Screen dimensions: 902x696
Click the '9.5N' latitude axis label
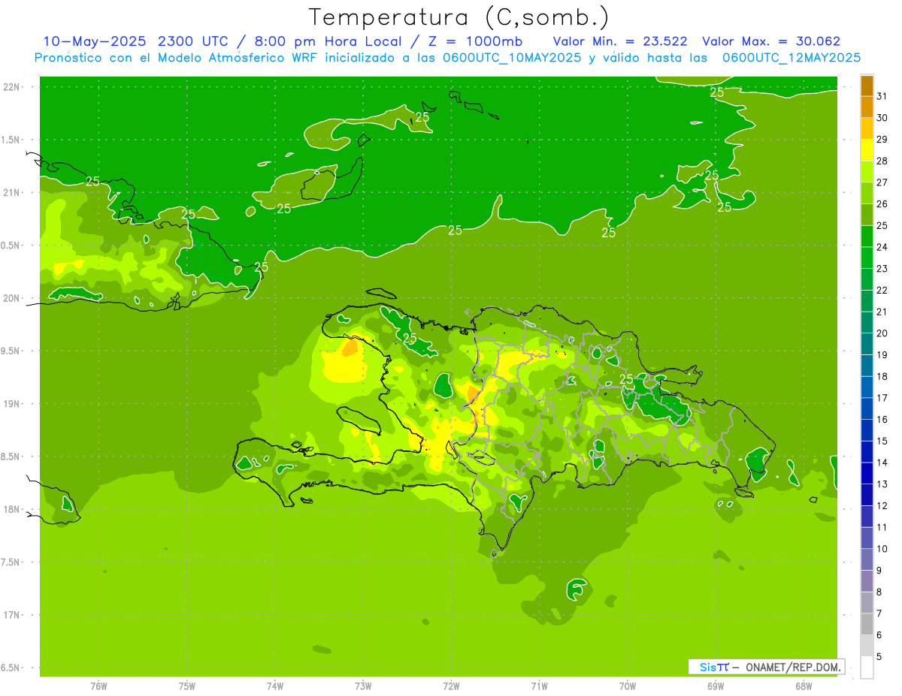tap(11, 351)
